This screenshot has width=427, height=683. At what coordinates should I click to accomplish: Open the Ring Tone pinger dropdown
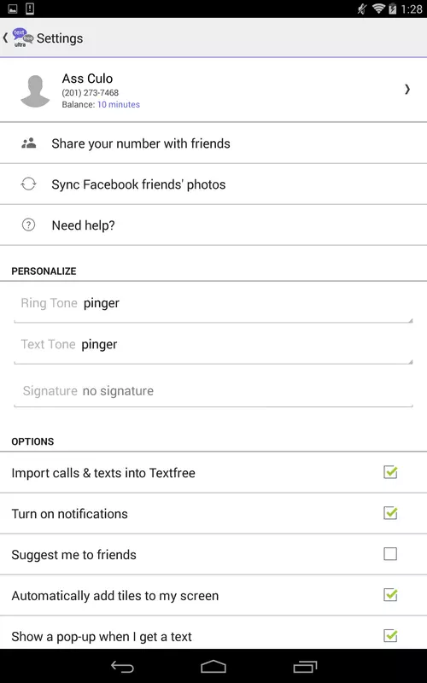tap(213, 304)
